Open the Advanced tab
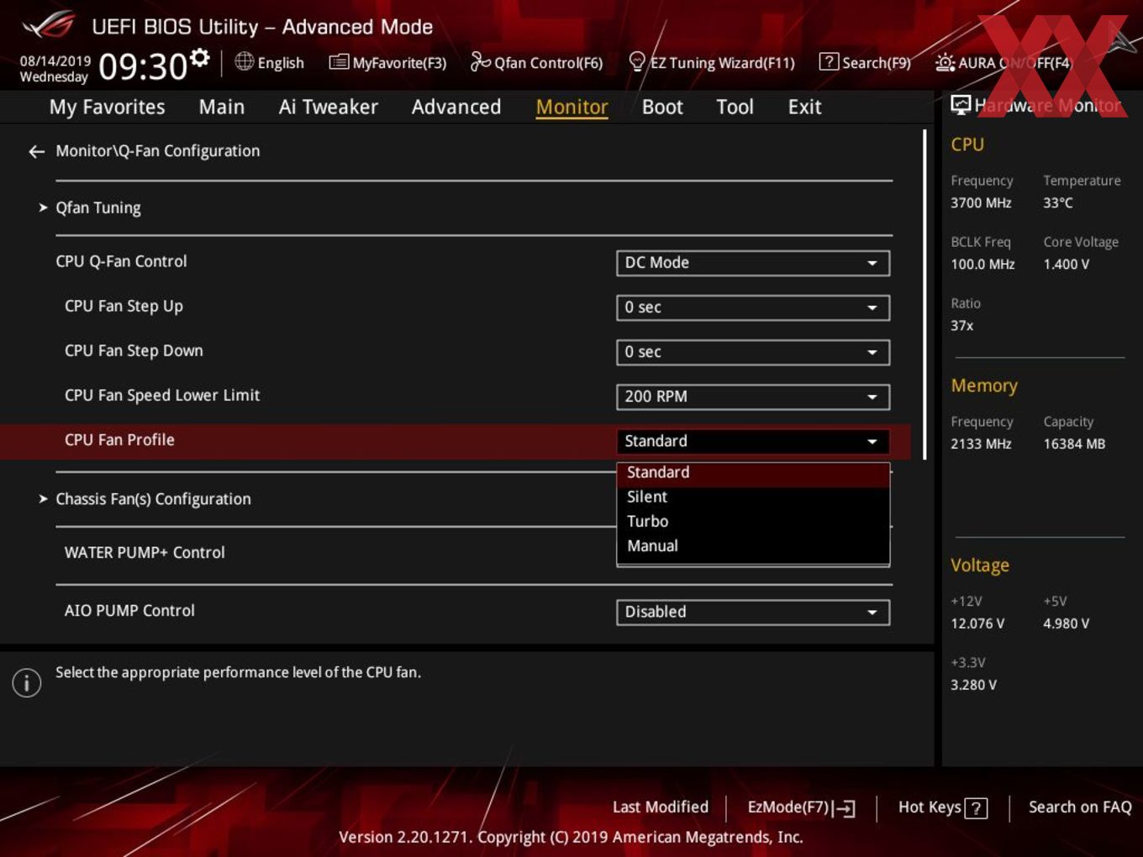Image resolution: width=1143 pixels, height=857 pixels. (456, 107)
